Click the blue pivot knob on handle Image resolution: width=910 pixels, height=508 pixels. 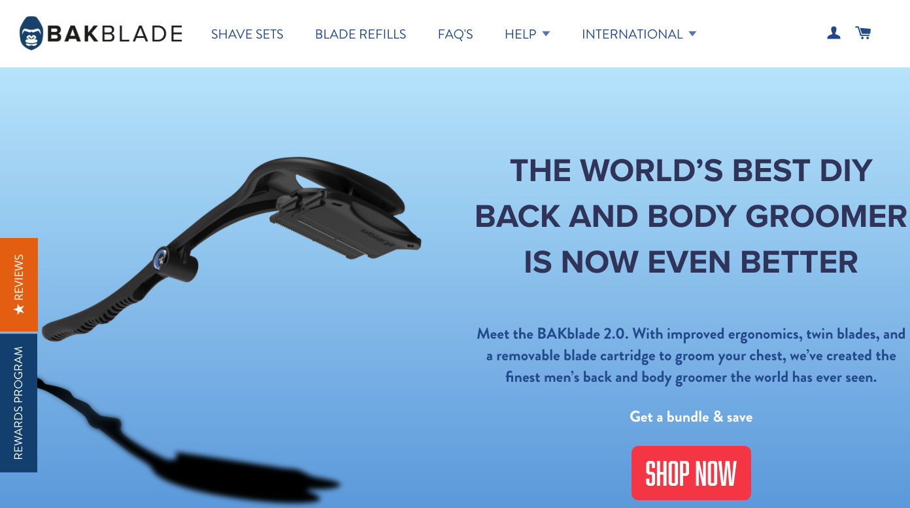click(x=160, y=260)
